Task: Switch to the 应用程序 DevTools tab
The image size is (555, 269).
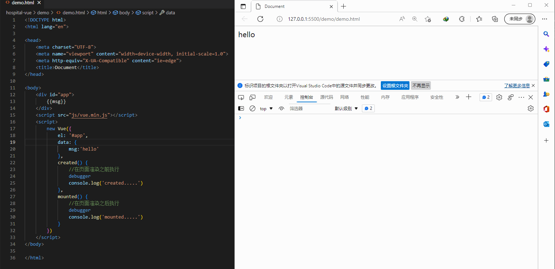Action: [410, 97]
